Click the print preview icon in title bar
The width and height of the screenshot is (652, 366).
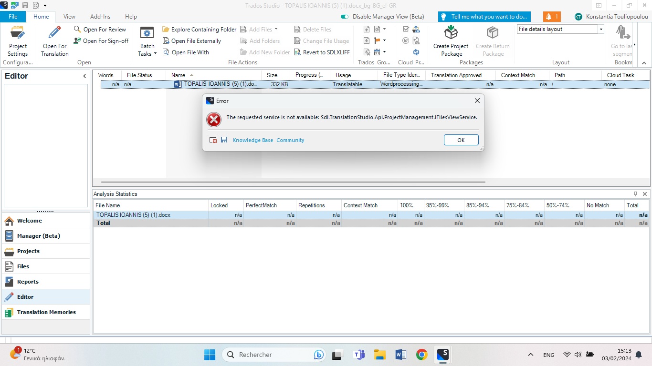pos(36,5)
